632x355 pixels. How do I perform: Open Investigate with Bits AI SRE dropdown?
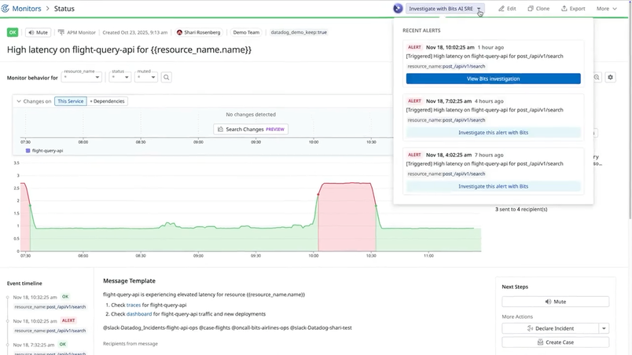tap(446, 9)
